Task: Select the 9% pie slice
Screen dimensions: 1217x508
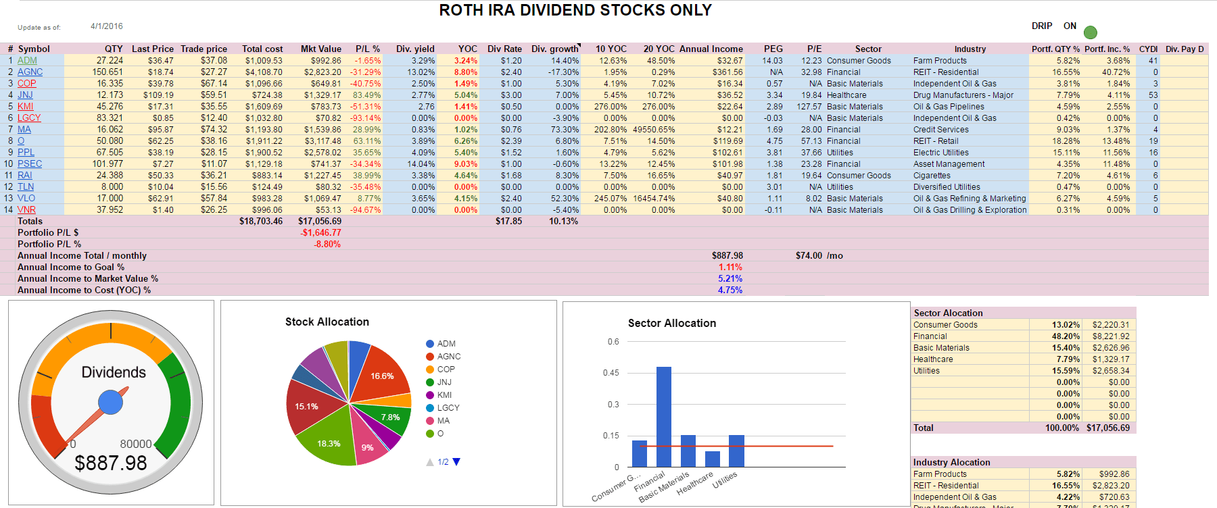Action: pyautogui.click(x=368, y=446)
